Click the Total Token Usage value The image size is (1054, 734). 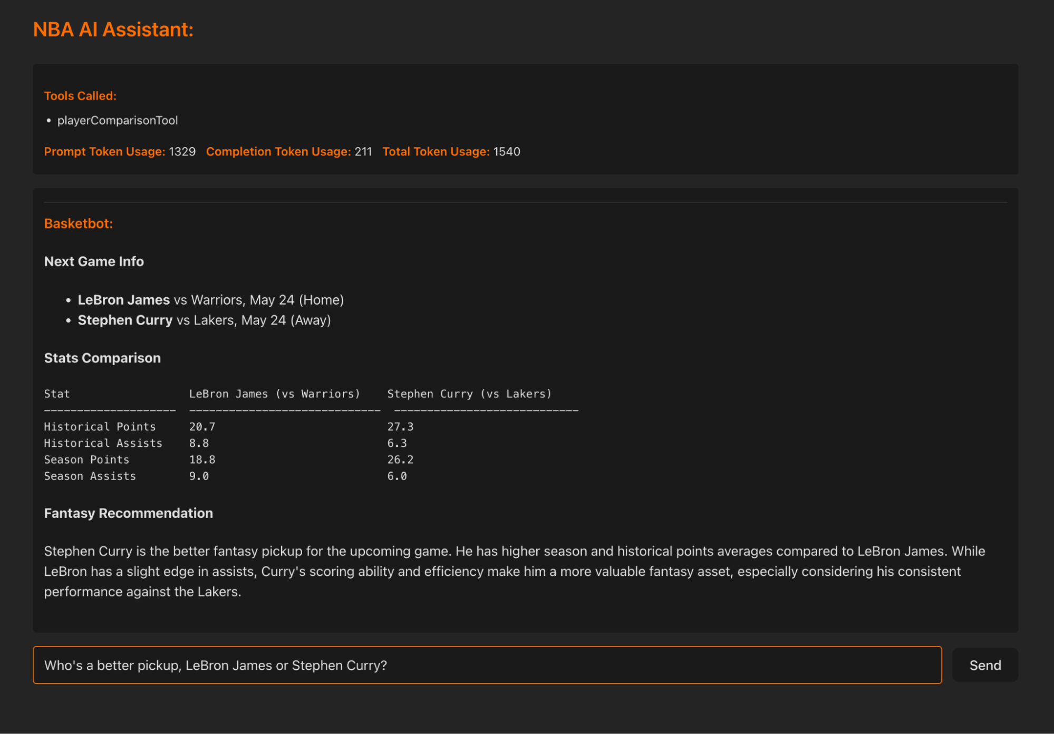(x=506, y=152)
